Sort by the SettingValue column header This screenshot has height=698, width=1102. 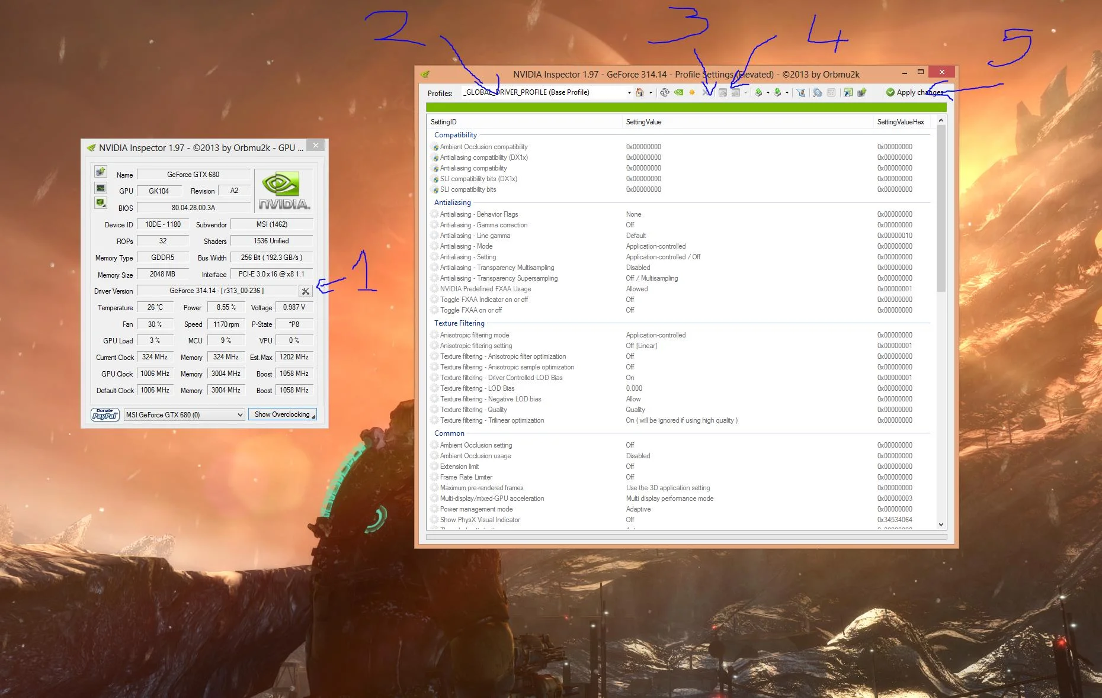coord(748,122)
